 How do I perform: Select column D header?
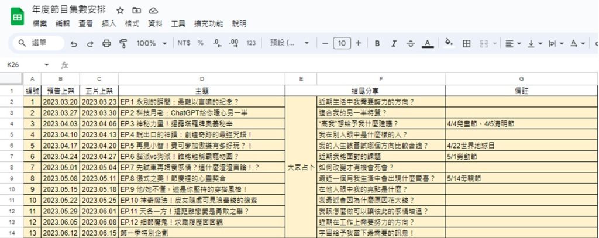click(x=202, y=79)
